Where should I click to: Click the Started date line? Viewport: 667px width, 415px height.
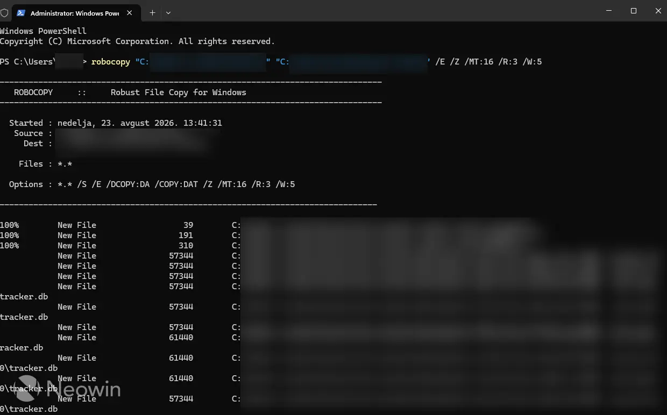click(x=116, y=123)
